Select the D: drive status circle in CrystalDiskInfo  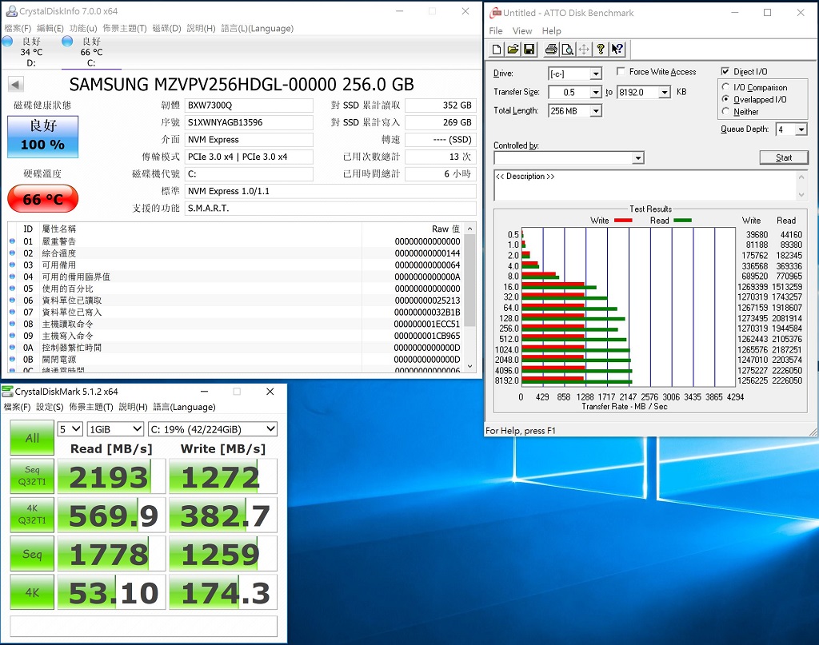[x=8, y=42]
